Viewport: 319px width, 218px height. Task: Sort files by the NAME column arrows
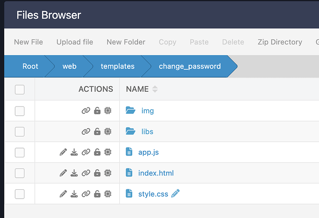pos(155,89)
